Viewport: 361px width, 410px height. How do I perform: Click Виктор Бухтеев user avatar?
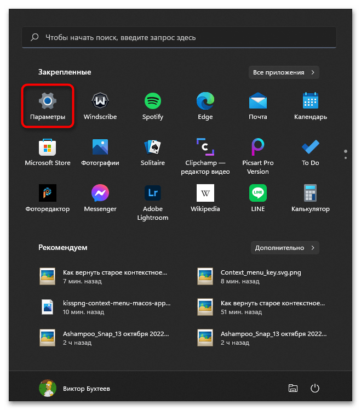pos(48,388)
